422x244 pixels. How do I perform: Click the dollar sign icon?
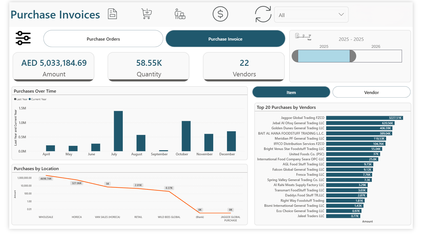tap(220, 14)
